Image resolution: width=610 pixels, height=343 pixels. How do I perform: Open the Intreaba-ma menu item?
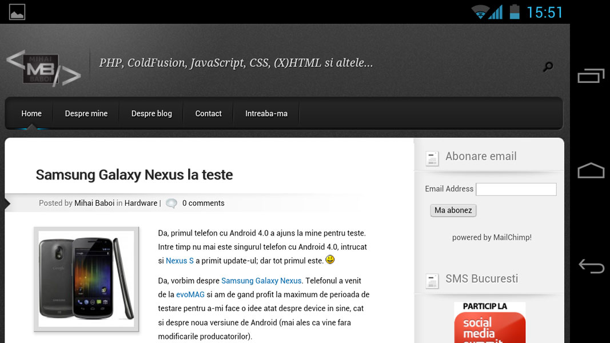(266, 114)
